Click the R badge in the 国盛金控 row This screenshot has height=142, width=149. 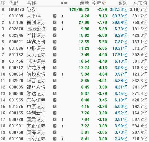coord(55,29)
